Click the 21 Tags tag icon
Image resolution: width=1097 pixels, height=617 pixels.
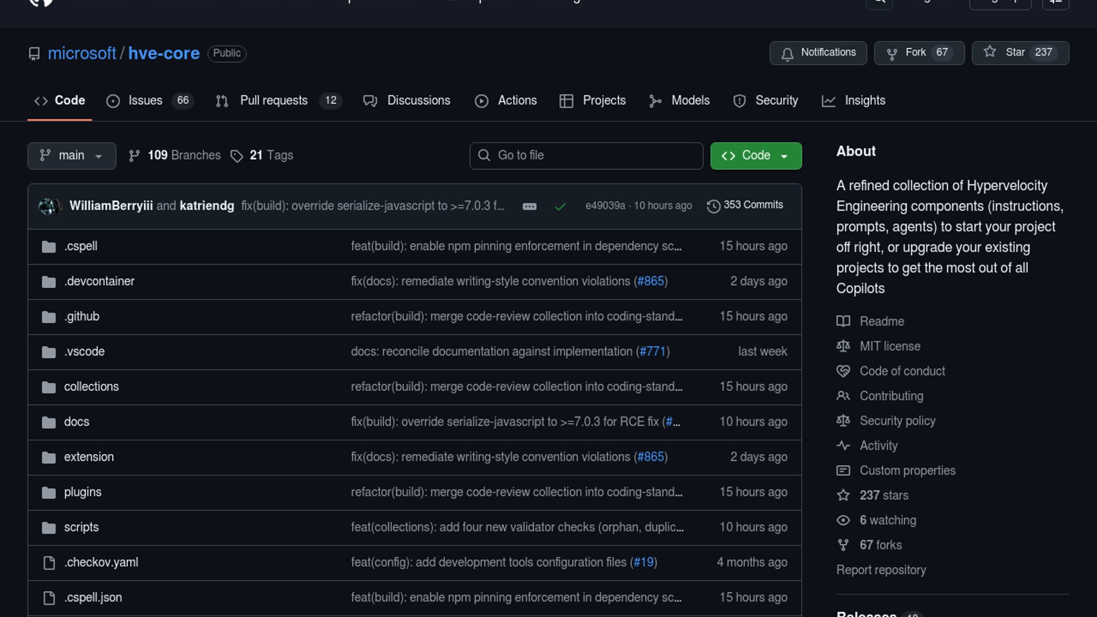coord(237,156)
